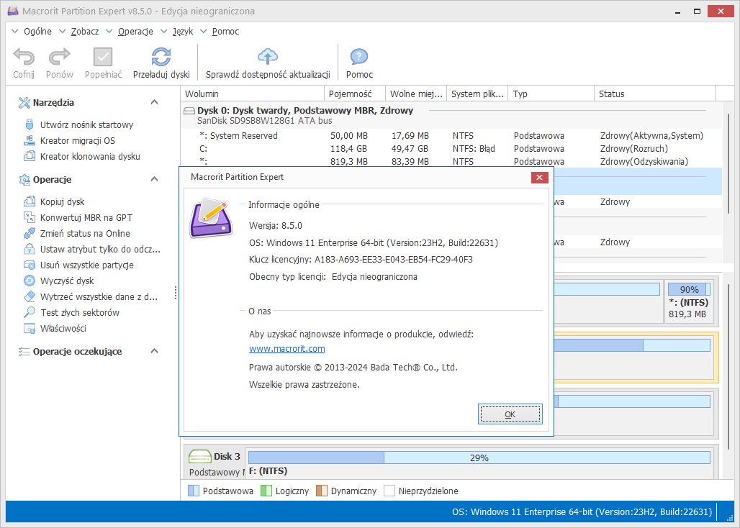Select the System Reserved volume row

451,136
